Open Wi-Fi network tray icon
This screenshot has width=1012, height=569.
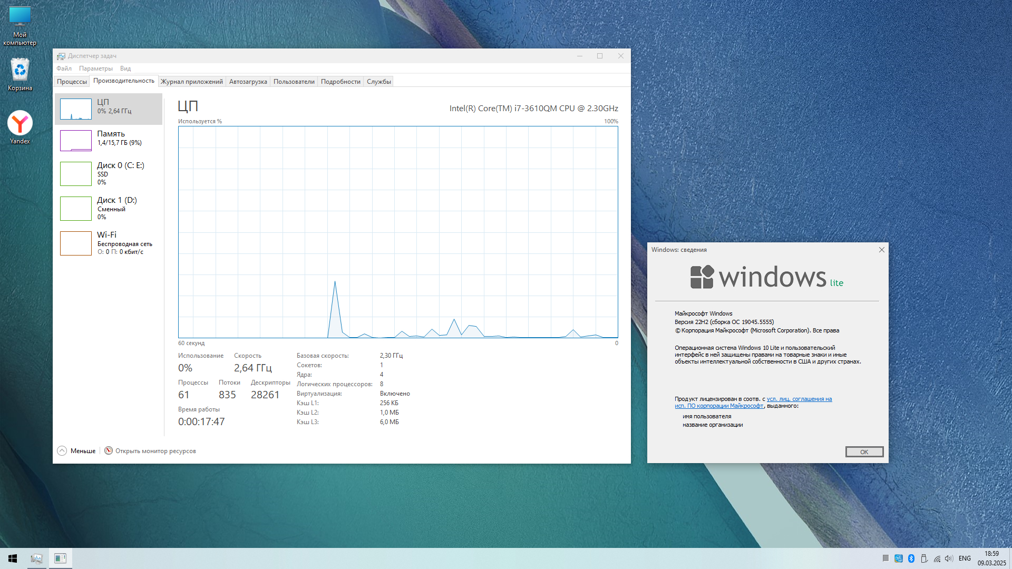click(937, 558)
